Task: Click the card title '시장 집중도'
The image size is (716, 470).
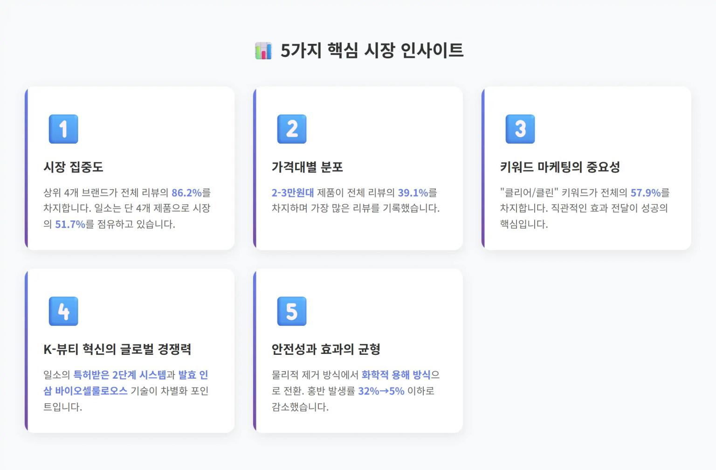Action: point(73,167)
